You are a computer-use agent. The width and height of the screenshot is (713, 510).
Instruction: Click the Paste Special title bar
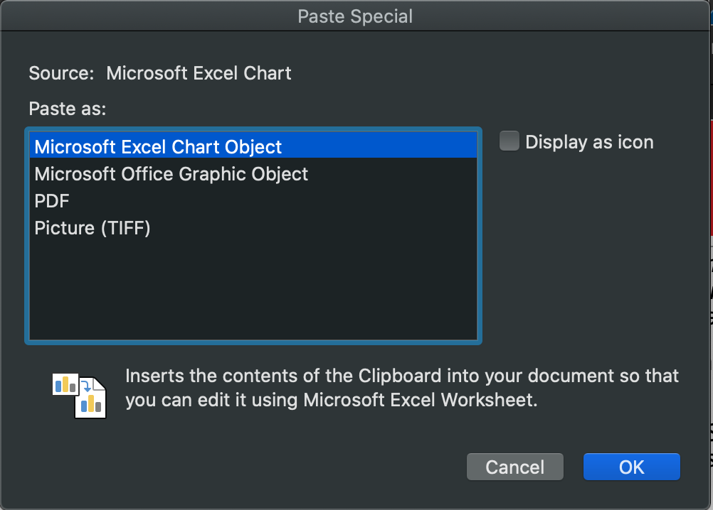(x=355, y=16)
